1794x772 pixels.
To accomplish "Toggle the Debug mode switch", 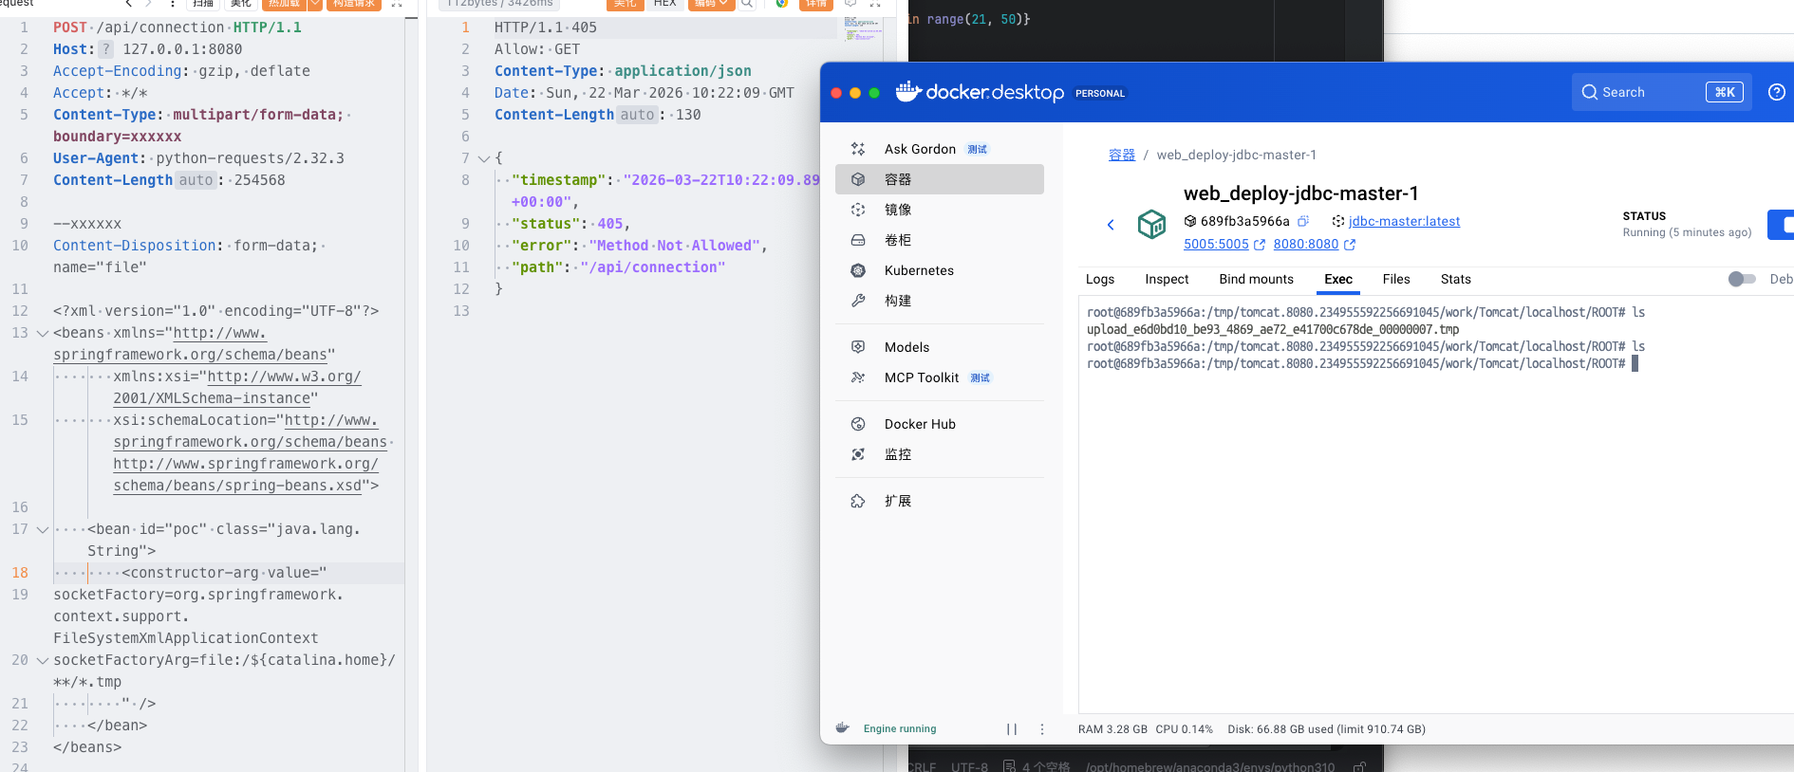I will [1742, 279].
